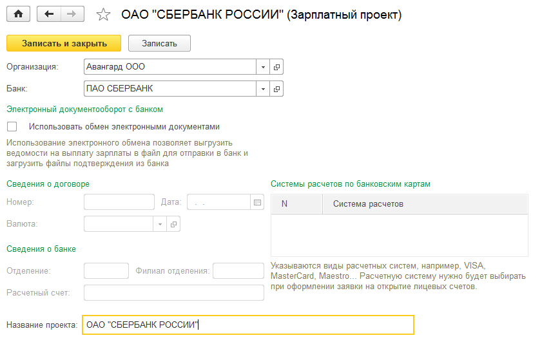Enable Использовать обмен электронными документами checkbox

(x=12, y=127)
